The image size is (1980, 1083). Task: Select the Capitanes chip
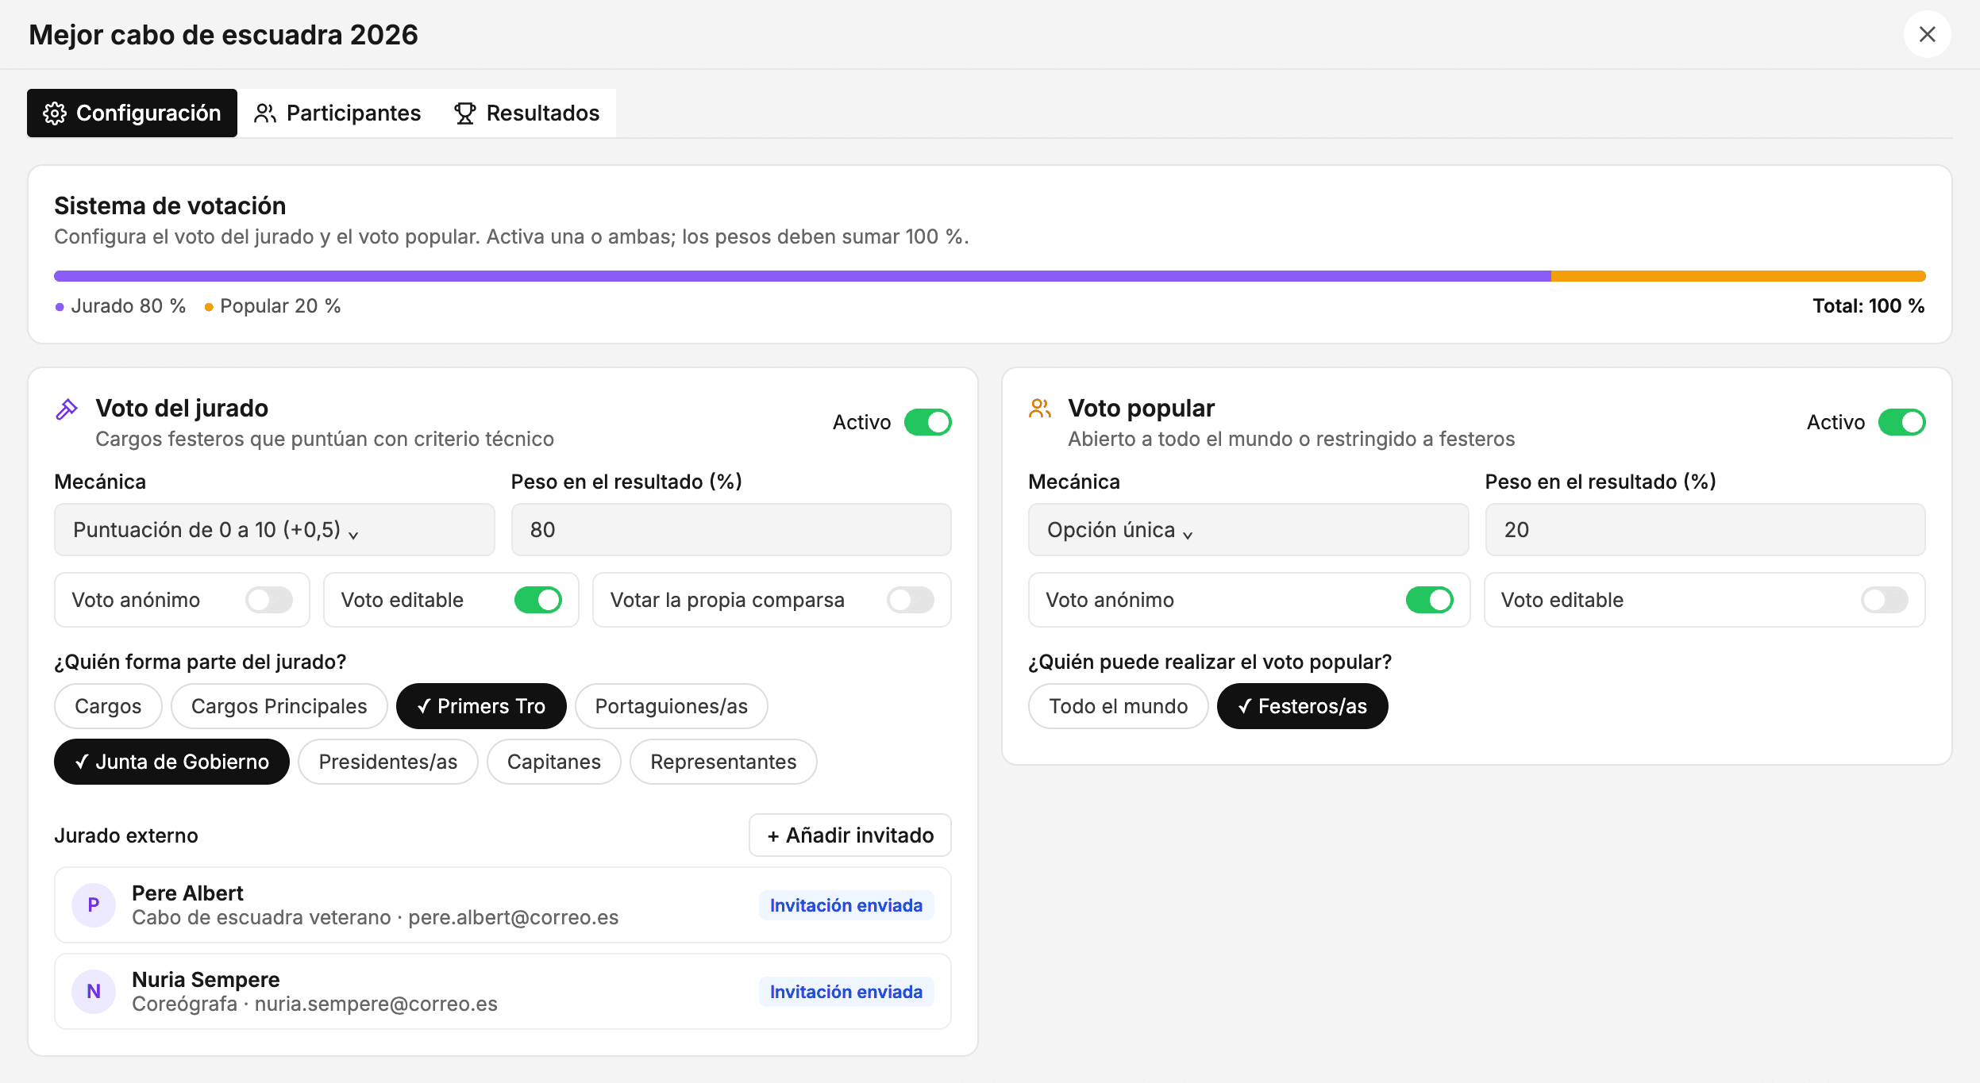[554, 762]
